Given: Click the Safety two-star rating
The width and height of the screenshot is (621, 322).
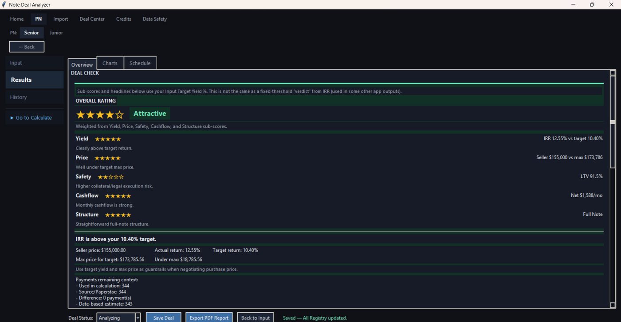Looking at the screenshot, I should [x=110, y=177].
